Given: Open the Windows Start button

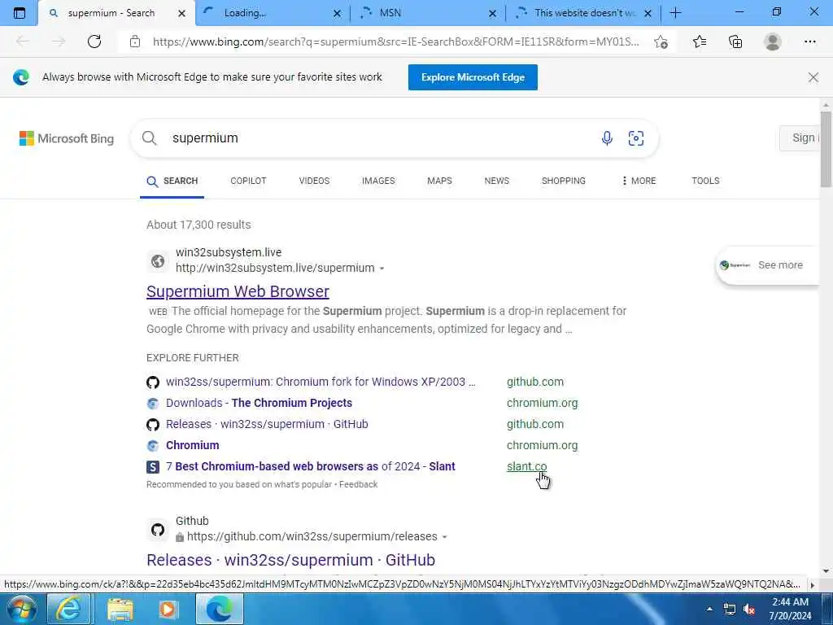Looking at the screenshot, I should (x=21, y=609).
